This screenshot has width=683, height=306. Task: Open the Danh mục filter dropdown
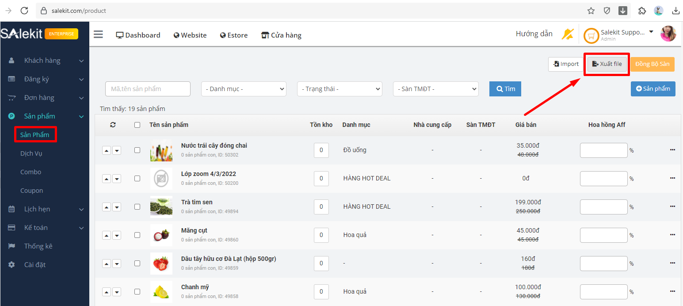(244, 89)
